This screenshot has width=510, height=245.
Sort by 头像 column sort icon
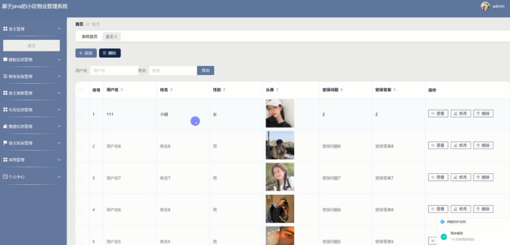click(x=277, y=89)
